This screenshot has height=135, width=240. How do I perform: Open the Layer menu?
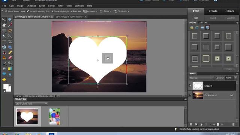(x=42, y=6)
